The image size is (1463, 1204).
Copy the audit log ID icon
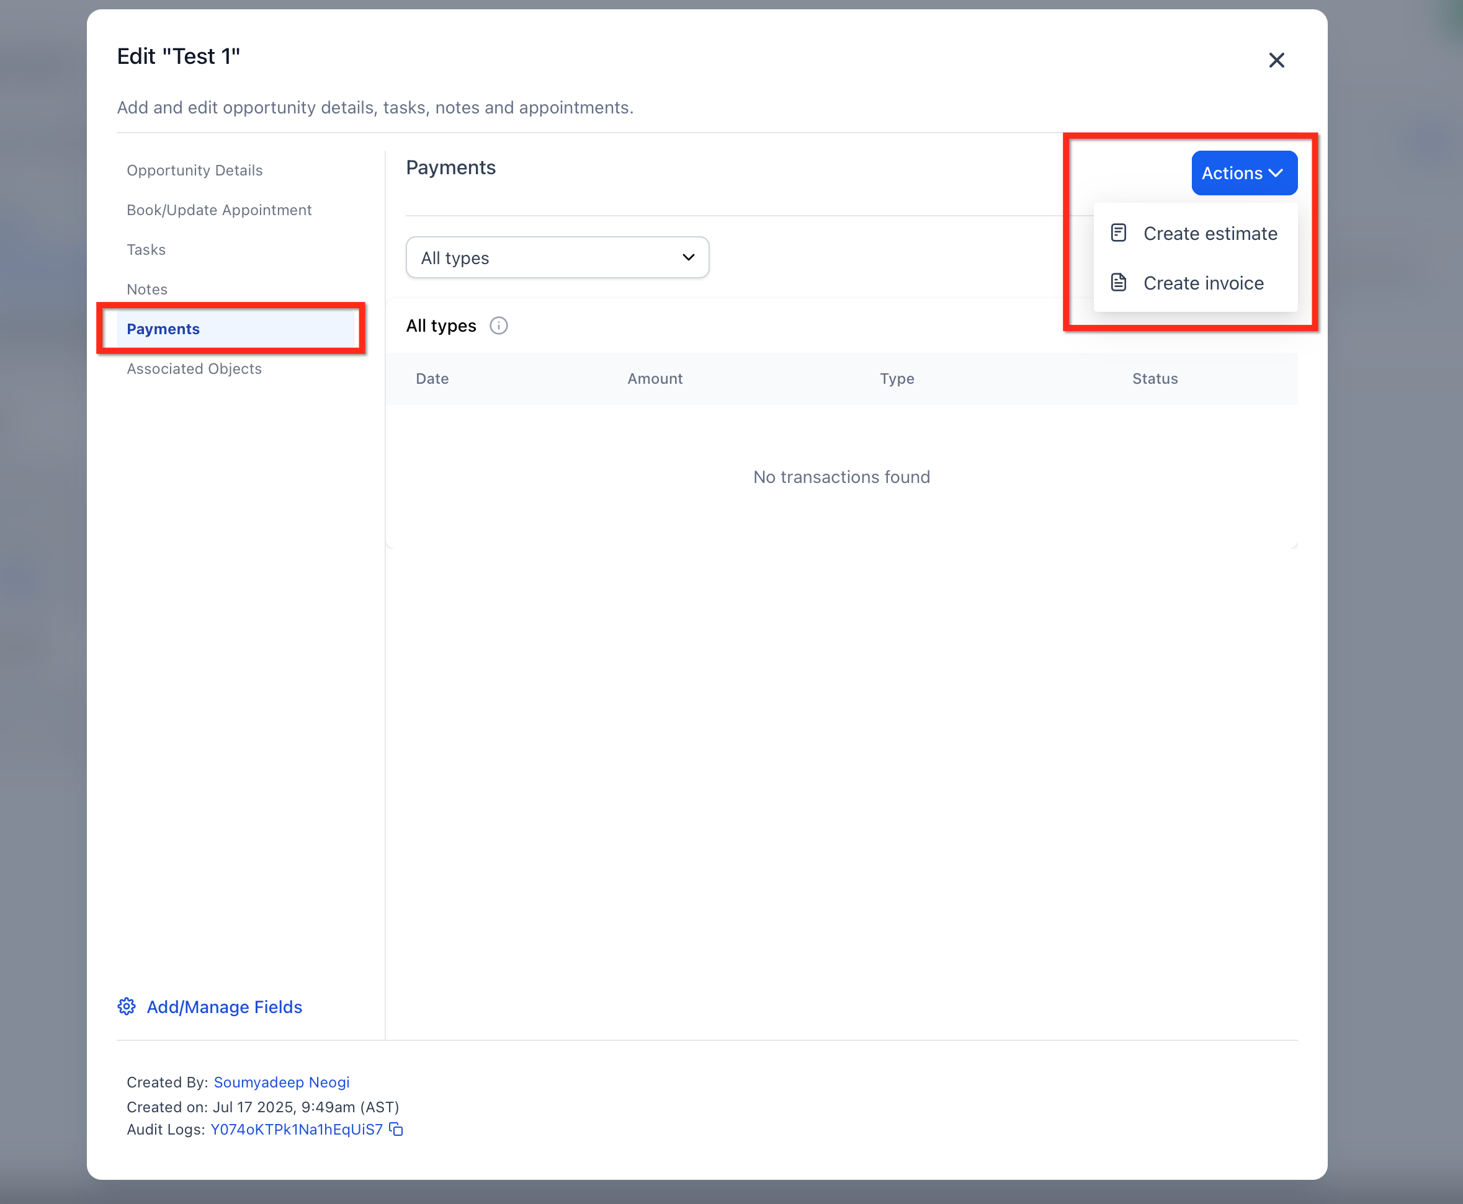point(396,1129)
